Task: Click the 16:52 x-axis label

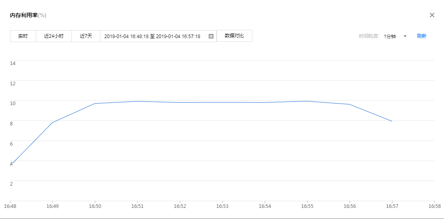Action: pyautogui.click(x=180, y=207)
